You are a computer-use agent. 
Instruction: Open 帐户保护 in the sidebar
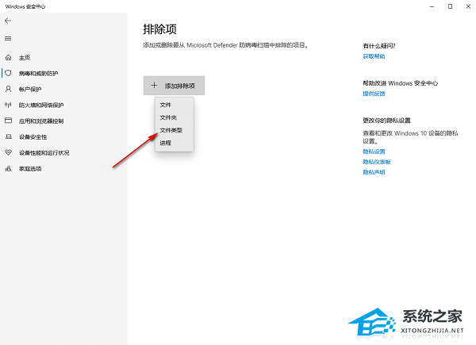(30, 89)
